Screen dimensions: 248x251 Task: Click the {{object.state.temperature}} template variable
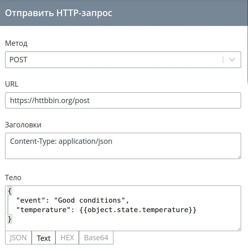tap(138, 210)
